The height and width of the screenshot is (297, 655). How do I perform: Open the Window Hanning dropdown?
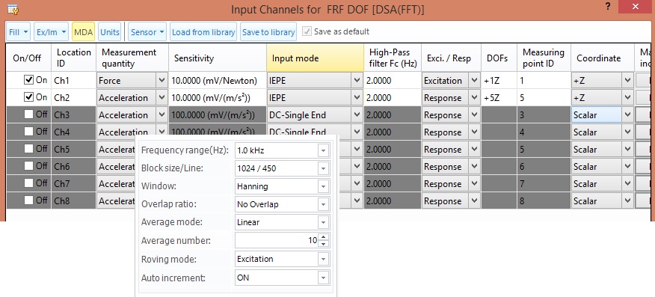pyautogui.click(x=323, y=186)
